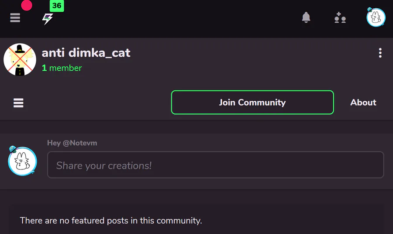Image resolution: width=393 pixels, height=234 pixels.
Task: Expand the community channels hamburger icon
Action: pos(18,103)
